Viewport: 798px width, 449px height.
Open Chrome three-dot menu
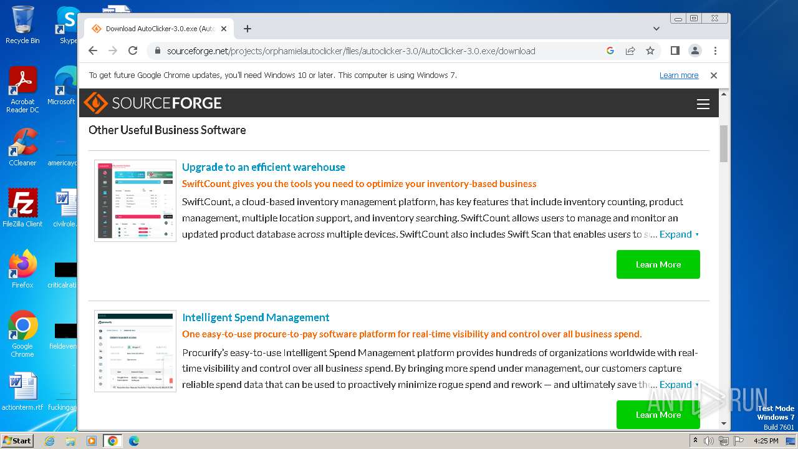pyautogui.click(x=715, y=51)
